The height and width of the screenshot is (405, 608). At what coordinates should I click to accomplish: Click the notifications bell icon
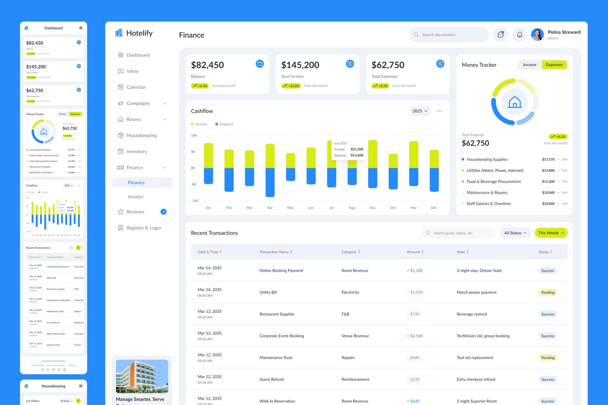(519, 35)
